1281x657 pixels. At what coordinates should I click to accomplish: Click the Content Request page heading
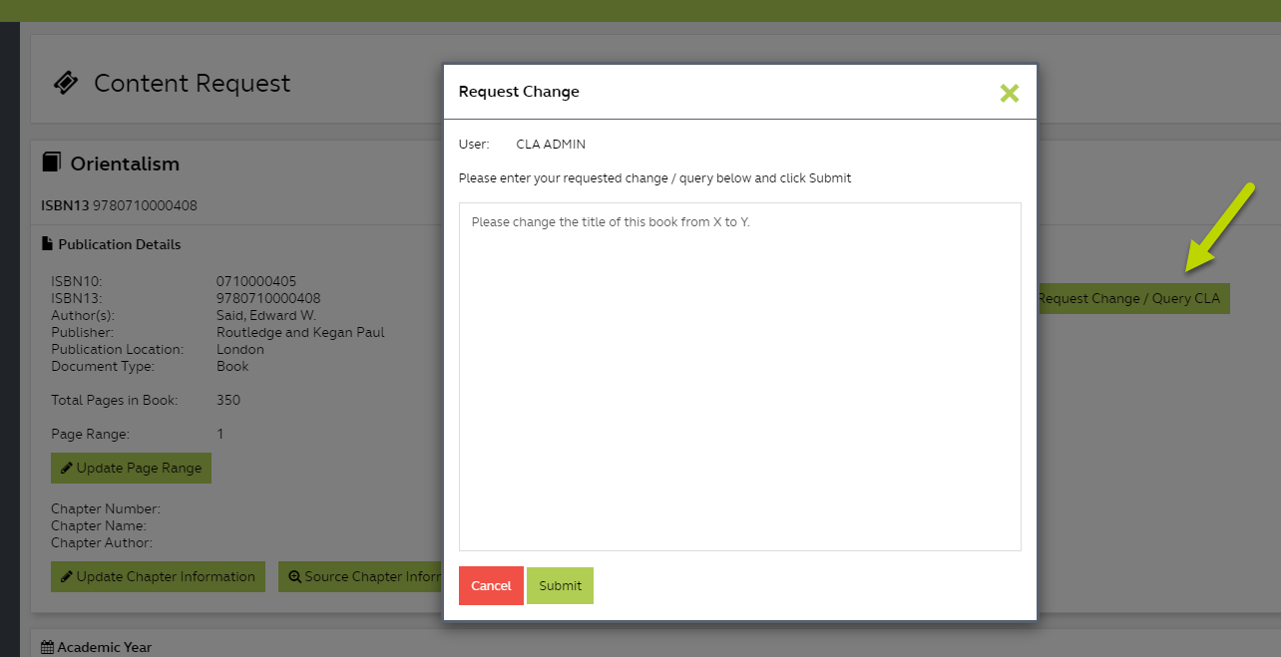point(192,83)
